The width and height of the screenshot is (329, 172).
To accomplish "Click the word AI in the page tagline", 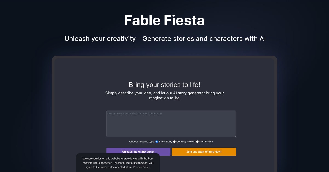I will (x=262, y=39).
